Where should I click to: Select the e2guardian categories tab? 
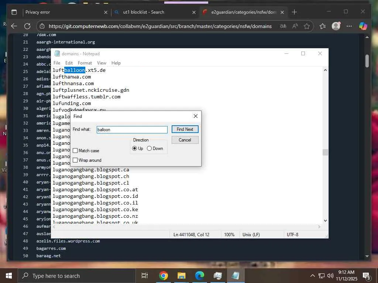(244, 12)
